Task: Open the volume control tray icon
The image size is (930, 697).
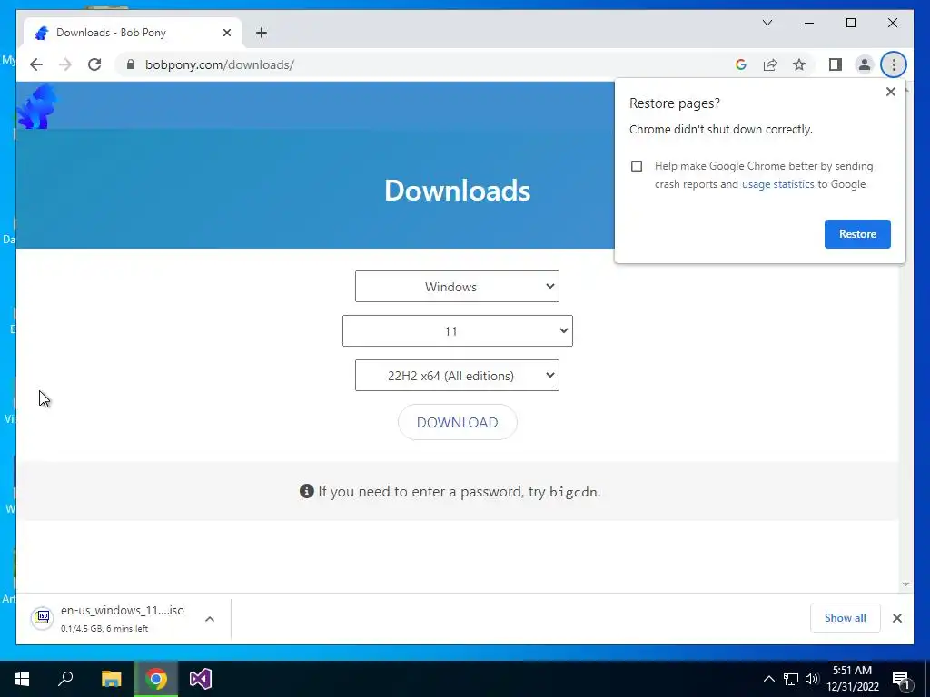Action: click(812, 679)
